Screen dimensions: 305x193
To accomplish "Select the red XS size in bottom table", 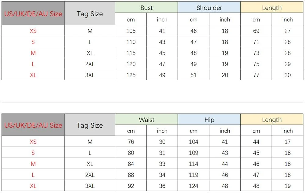I will coord(33,142).
